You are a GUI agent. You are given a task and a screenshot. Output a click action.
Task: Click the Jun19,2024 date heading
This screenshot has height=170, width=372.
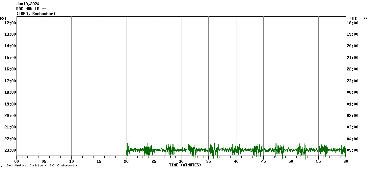[28, 4]
